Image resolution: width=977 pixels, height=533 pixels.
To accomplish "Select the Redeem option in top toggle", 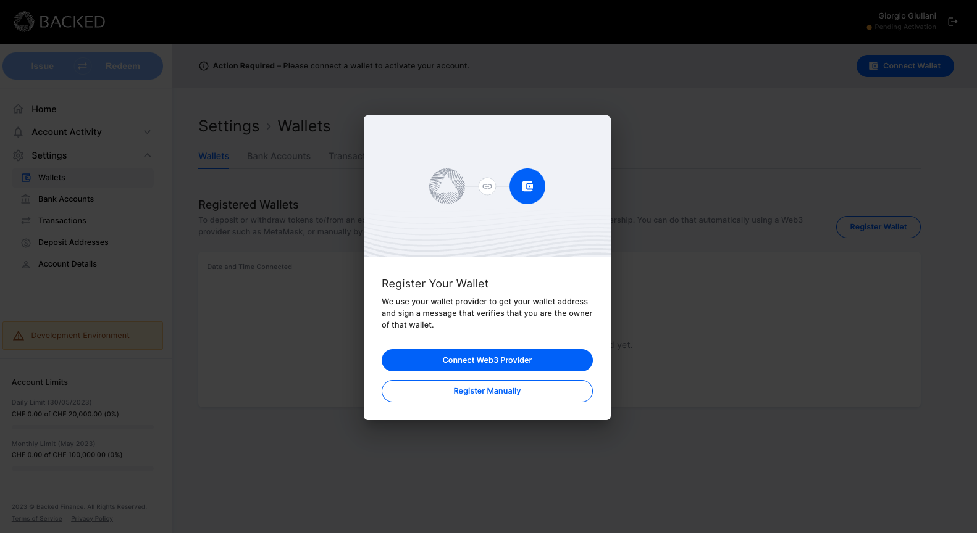I will (122, 66).
